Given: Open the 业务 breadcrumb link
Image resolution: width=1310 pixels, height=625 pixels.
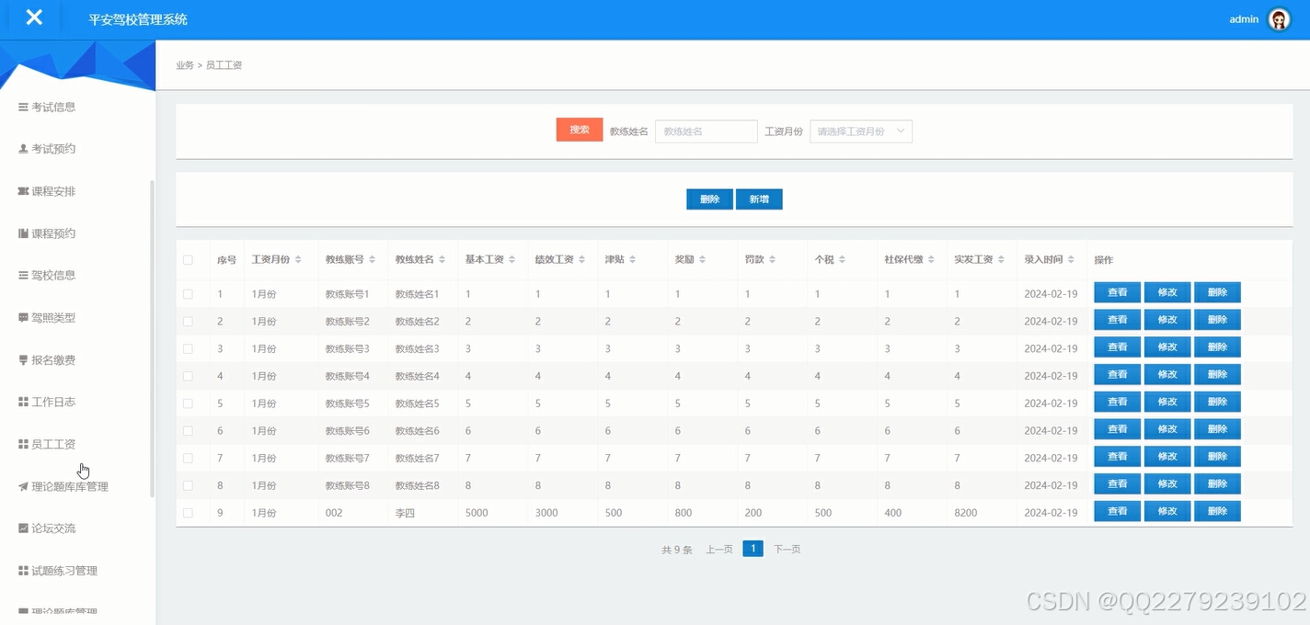Looking at the screenshot, I should (x=184, y=64).
